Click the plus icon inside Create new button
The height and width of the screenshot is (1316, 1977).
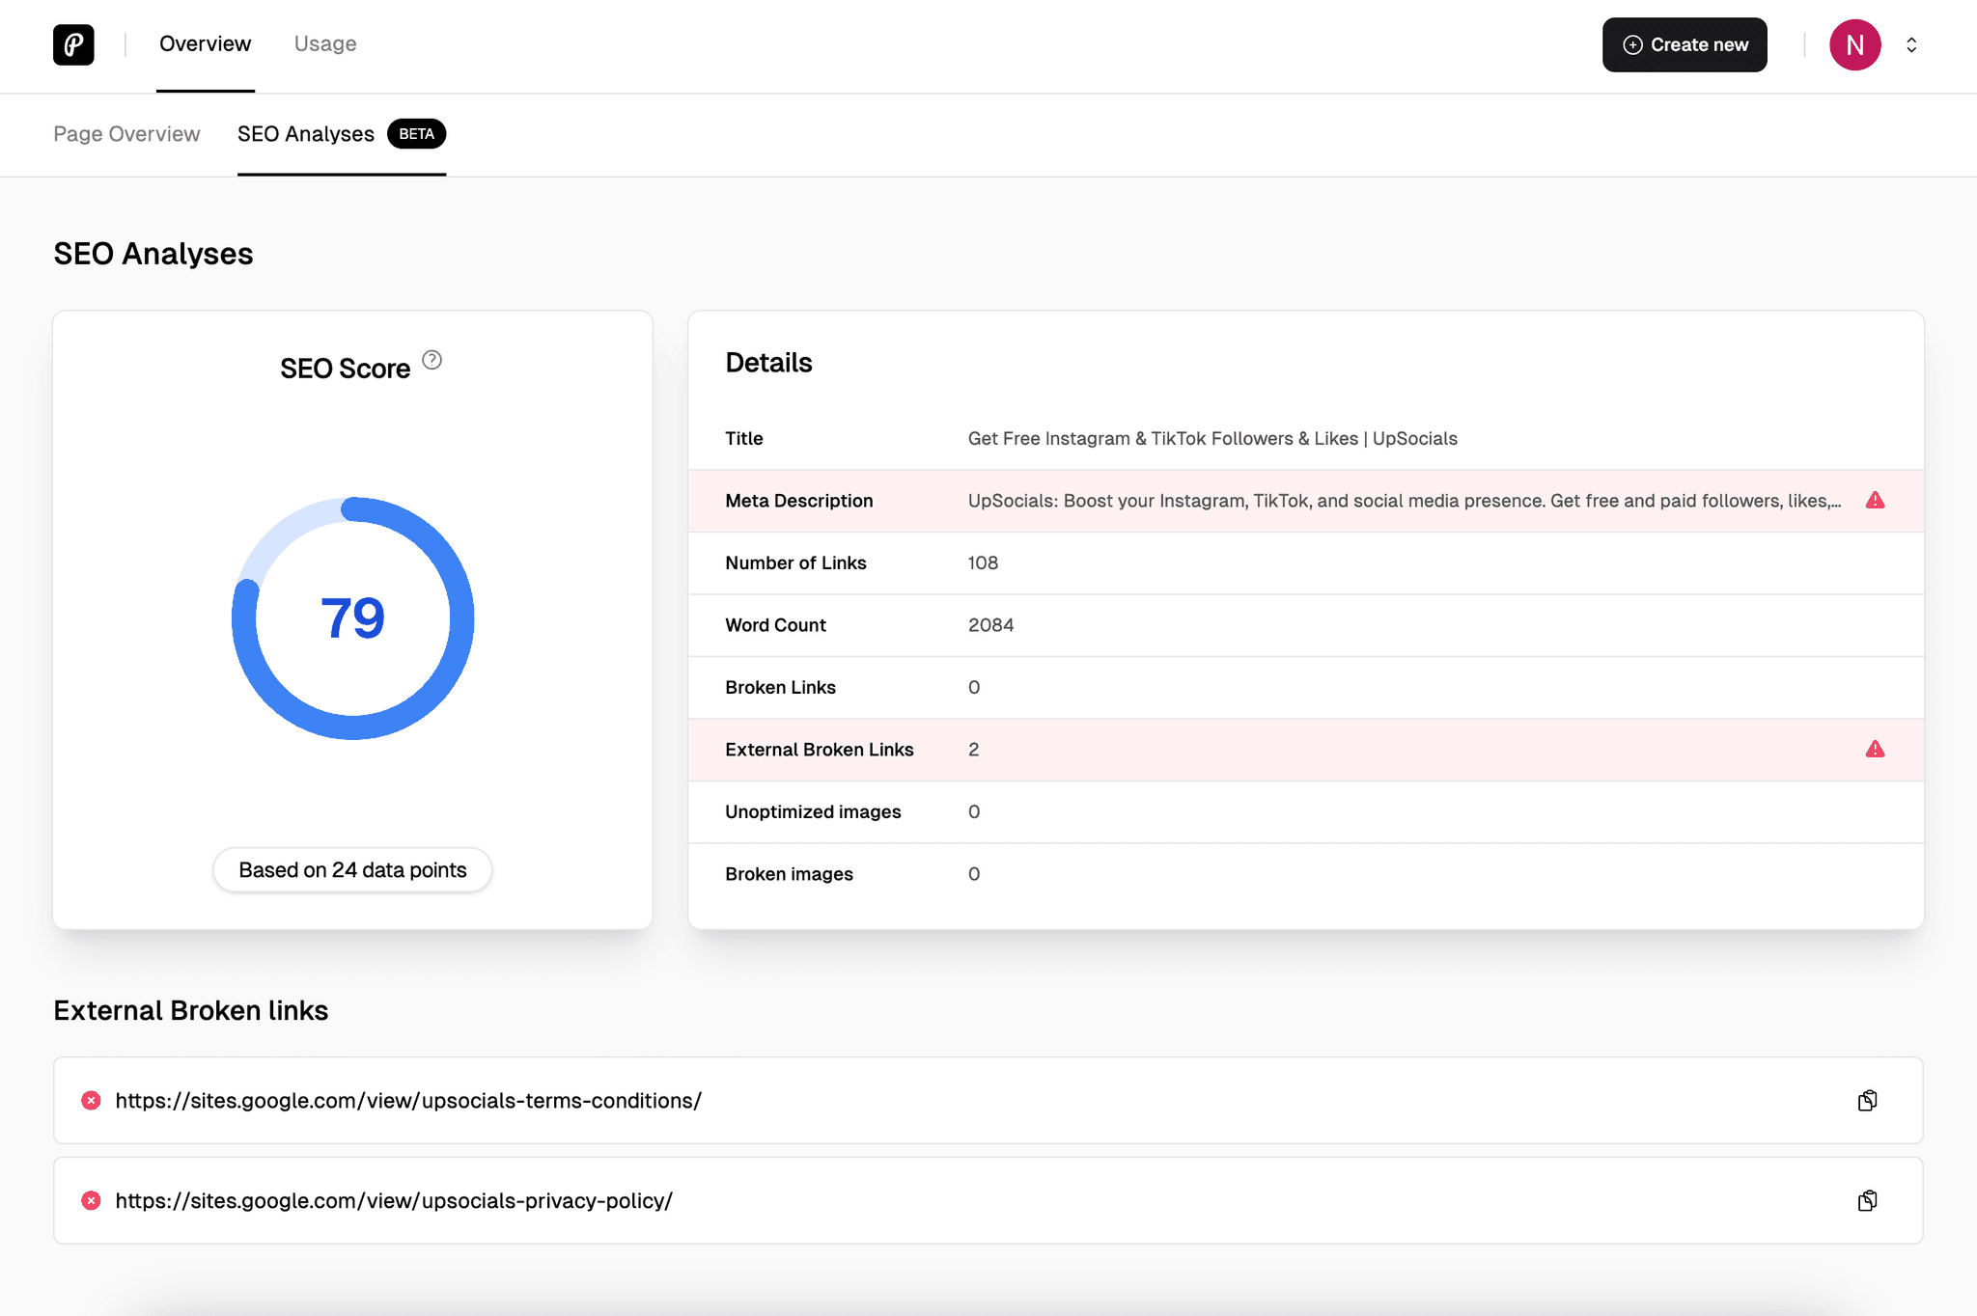[1631, 44]
